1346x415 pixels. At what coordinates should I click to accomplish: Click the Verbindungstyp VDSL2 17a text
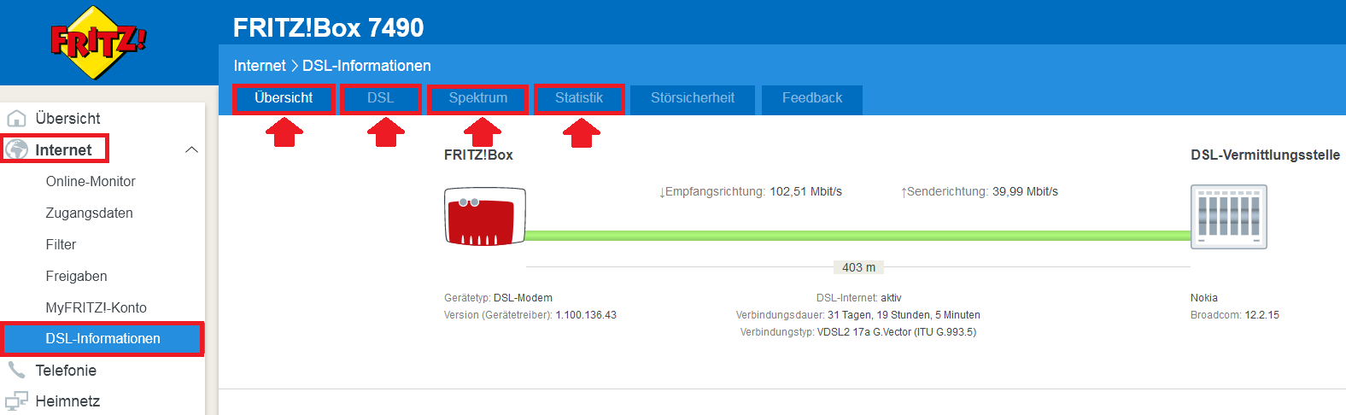(x=858, y=332)
